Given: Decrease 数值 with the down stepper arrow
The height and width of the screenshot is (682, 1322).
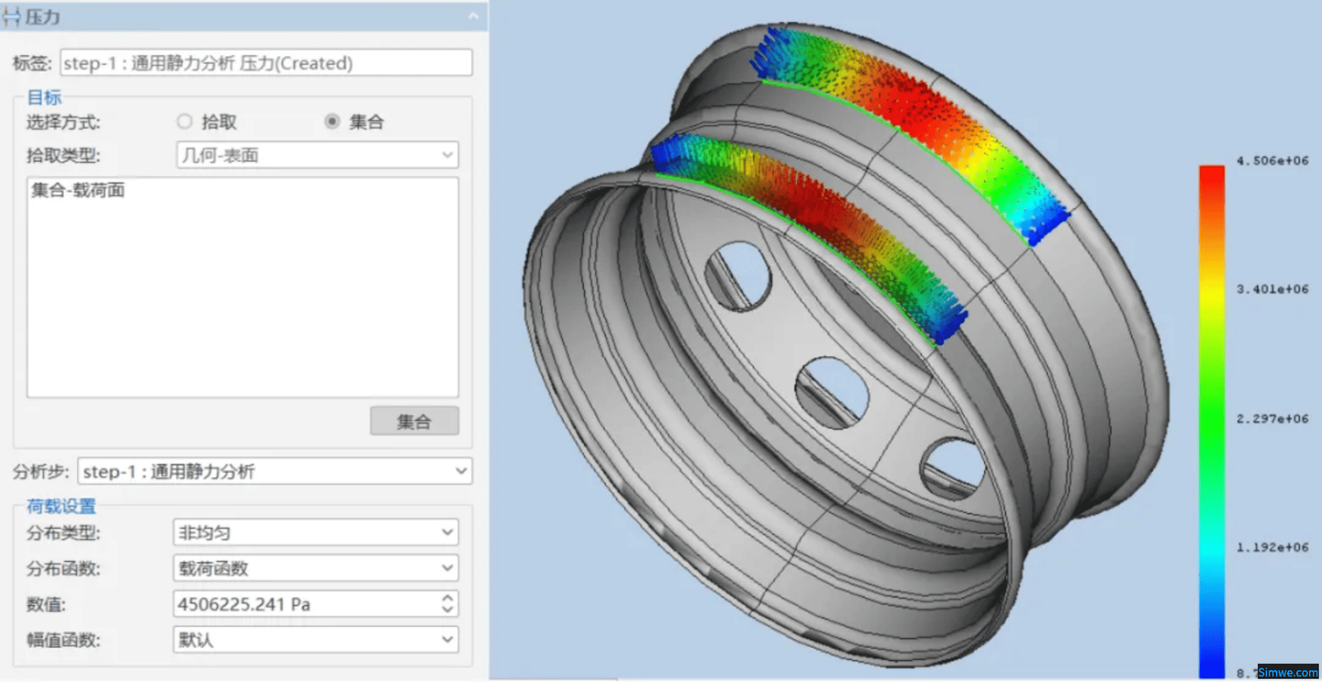Looking at the screenshot, I should [447, 609].
